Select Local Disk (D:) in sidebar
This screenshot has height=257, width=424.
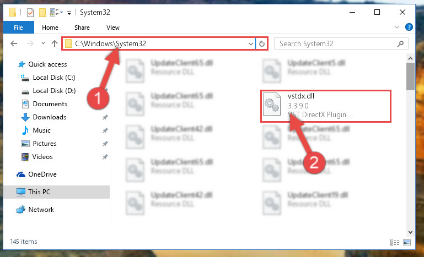(x=54, y=91)
